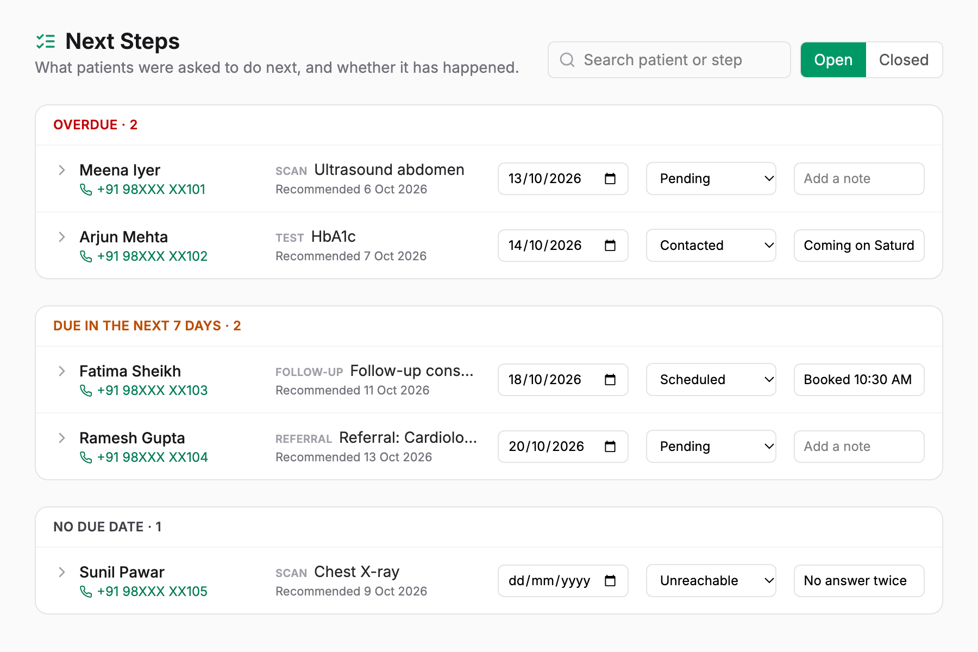The height and width of the screenshot is (652, 978).
Task: Switch to the Closed tab
Action: (x=904, y=60)
